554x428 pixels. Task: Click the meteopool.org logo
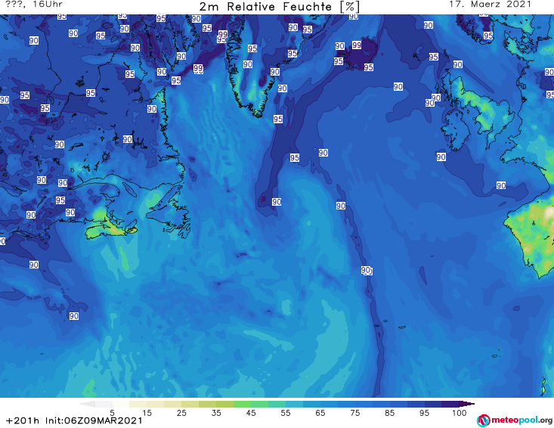click(515, 420)
